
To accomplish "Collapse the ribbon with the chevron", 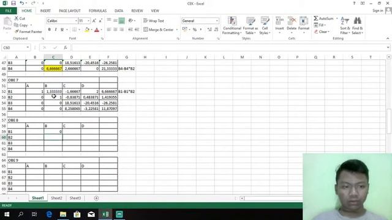I will [x=388, y=38].
